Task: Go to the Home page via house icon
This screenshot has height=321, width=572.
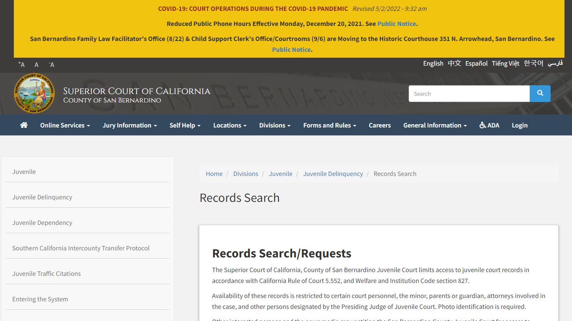Action: pyautogui.click(x=24, y=125)
